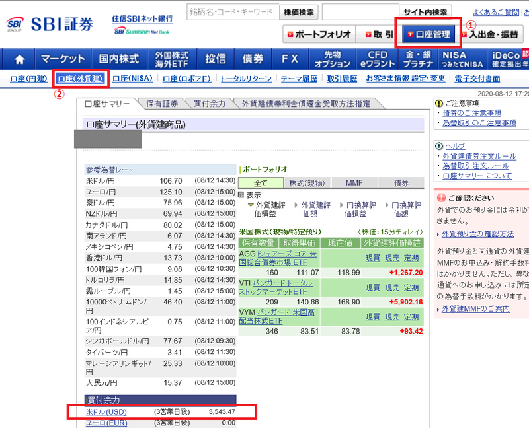Select 外貨建評価損益 display option
The height and width of the screenshot is (428, 529).
pyautogui.click(x=266, y=209)
